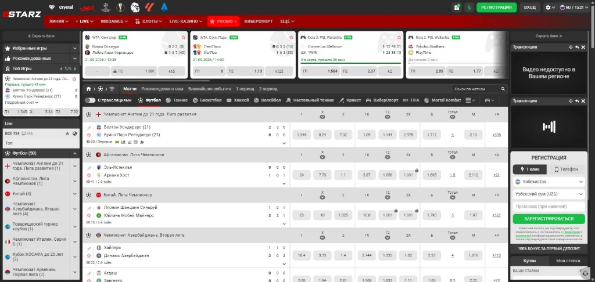Switch to 1 период tab

245,89
